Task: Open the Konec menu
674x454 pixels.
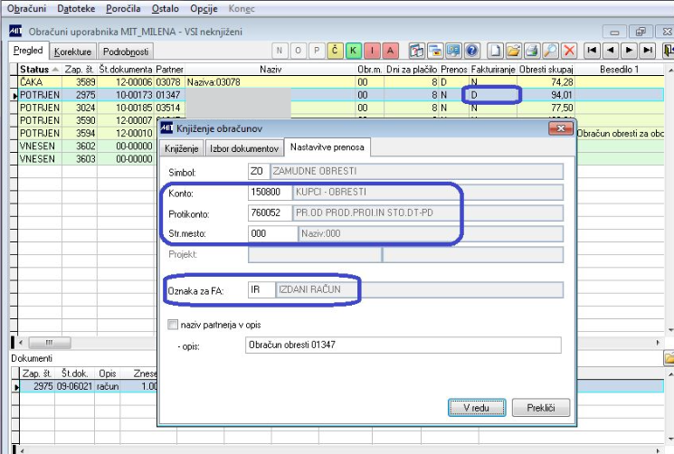Action: 242,8
